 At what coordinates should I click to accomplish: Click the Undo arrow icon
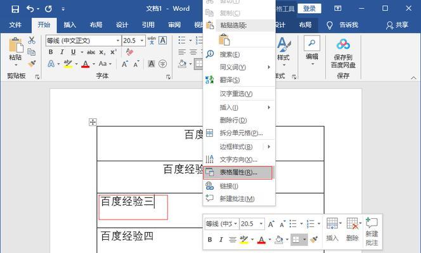click(x=30, y=9)
